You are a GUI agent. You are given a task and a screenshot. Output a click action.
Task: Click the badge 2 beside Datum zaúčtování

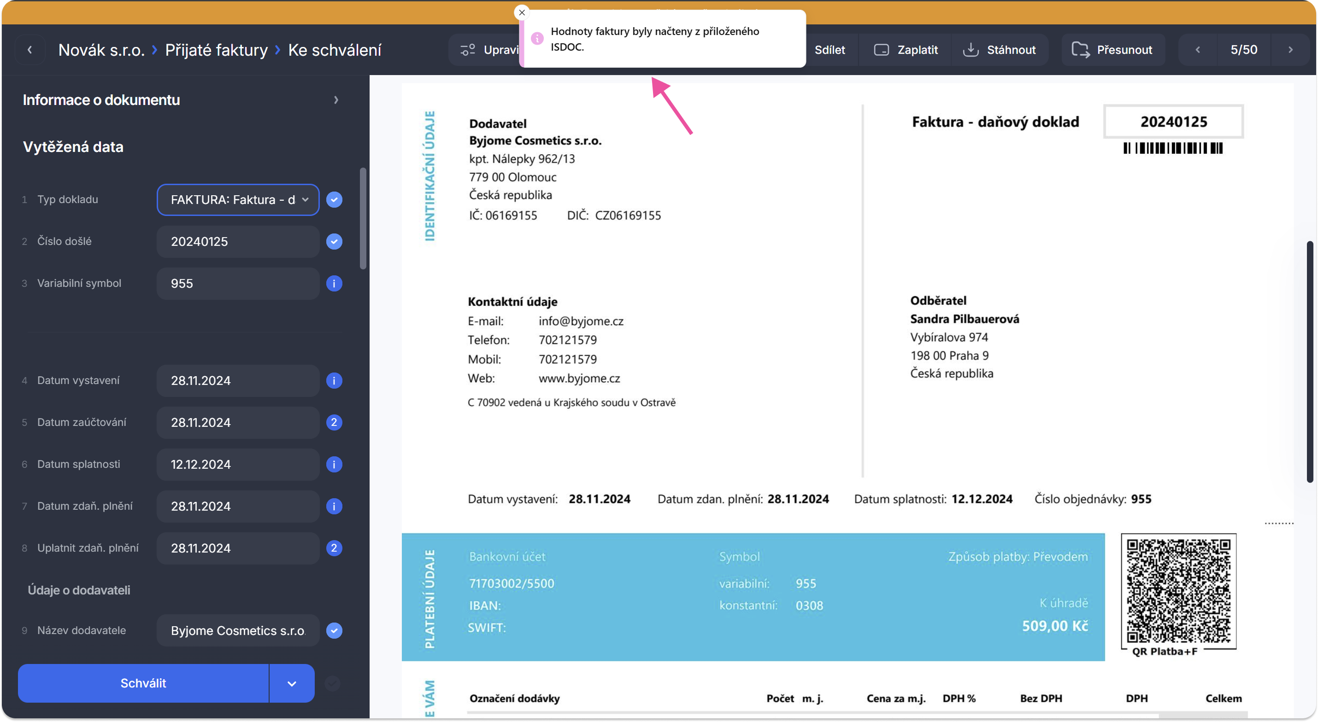pyautogui.click(x=334, y=422)
